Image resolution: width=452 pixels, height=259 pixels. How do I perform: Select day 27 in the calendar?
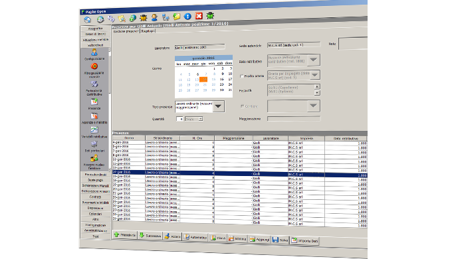(197, 90)
